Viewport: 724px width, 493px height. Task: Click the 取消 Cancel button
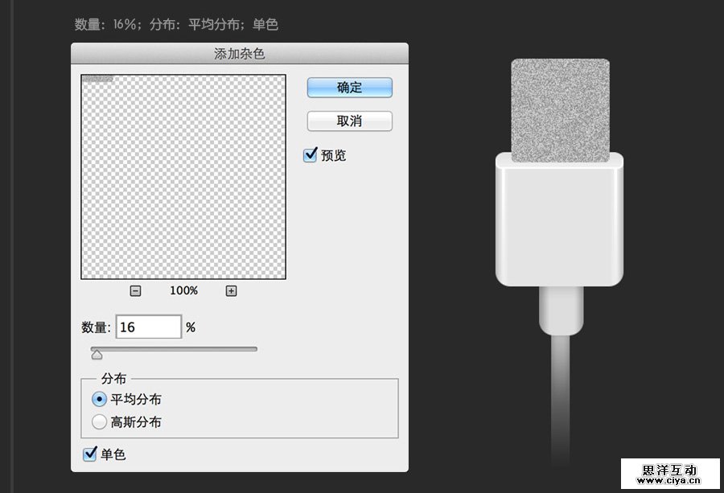click(x=349, y=121)
